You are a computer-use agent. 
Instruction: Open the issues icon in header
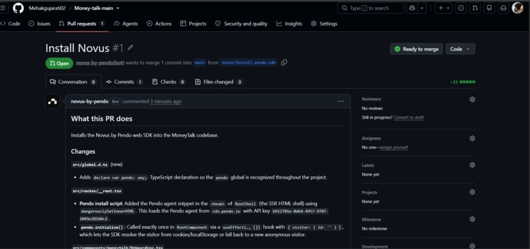461,8
